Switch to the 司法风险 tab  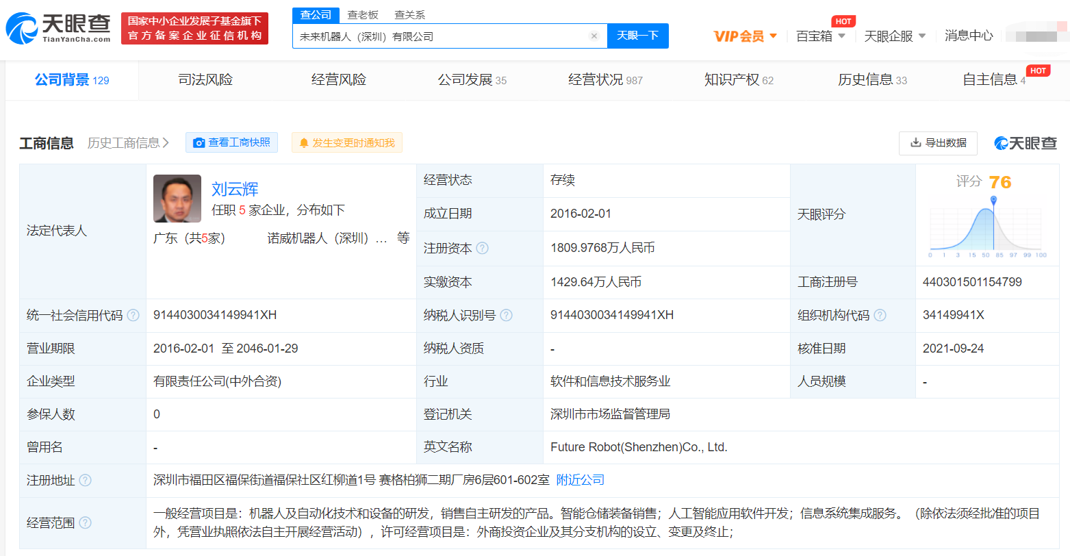point(205,80)
